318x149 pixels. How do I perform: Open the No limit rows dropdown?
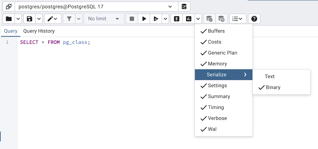(x=104, y=19)
